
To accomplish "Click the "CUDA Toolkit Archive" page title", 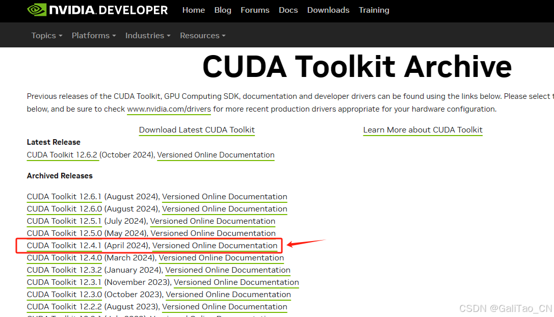I will [357, 66].
